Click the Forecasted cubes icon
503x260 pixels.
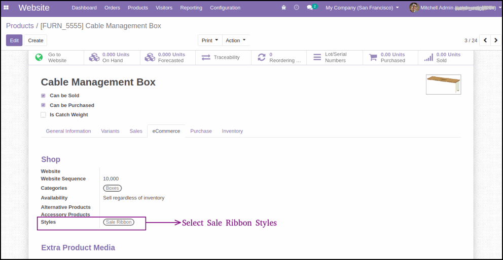pos(150,57)
